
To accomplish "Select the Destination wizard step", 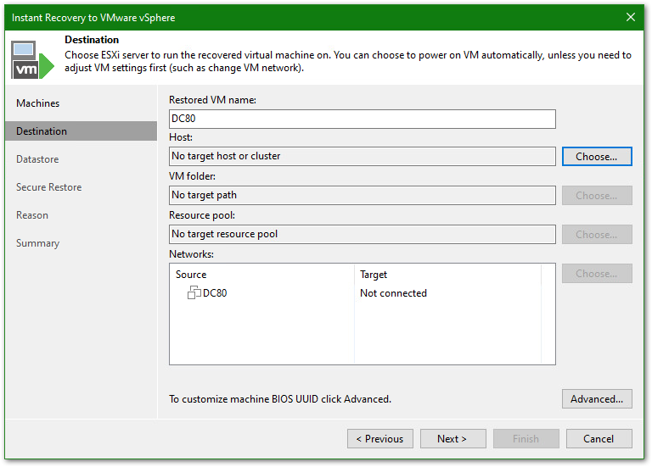I will [x=42, y=131].
